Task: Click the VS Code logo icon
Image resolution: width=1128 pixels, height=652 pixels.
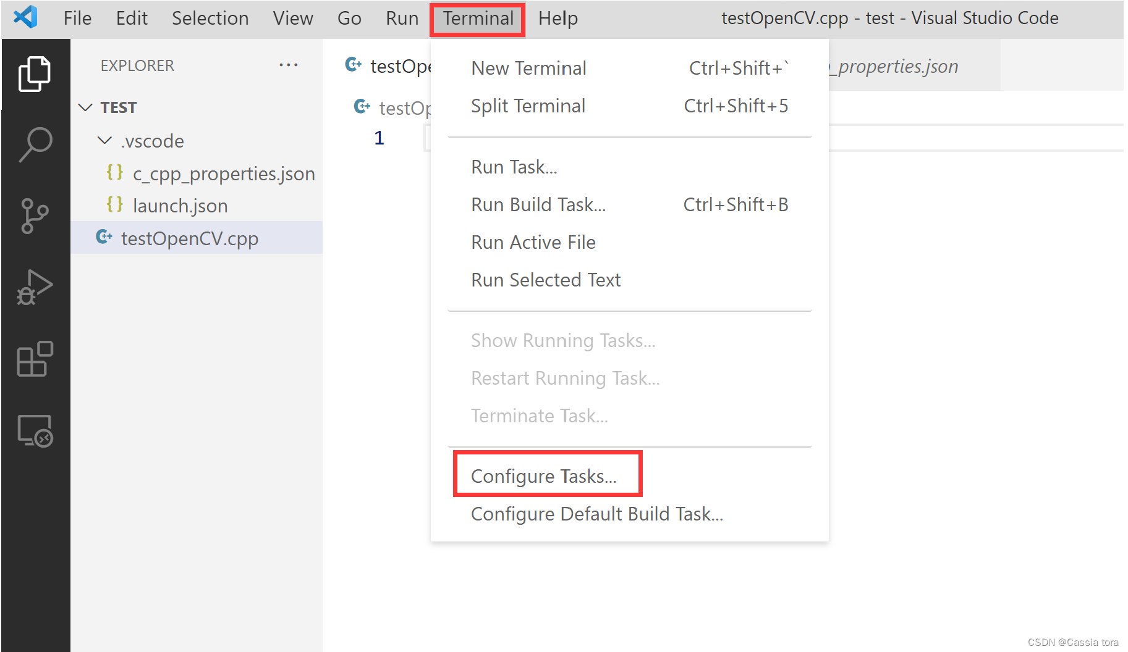Action: tap(26, 17)
